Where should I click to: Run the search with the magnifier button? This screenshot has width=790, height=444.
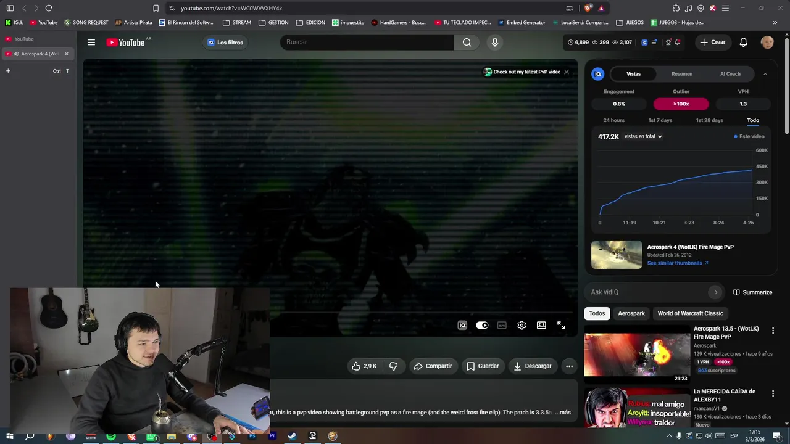[x=467, y=43]
